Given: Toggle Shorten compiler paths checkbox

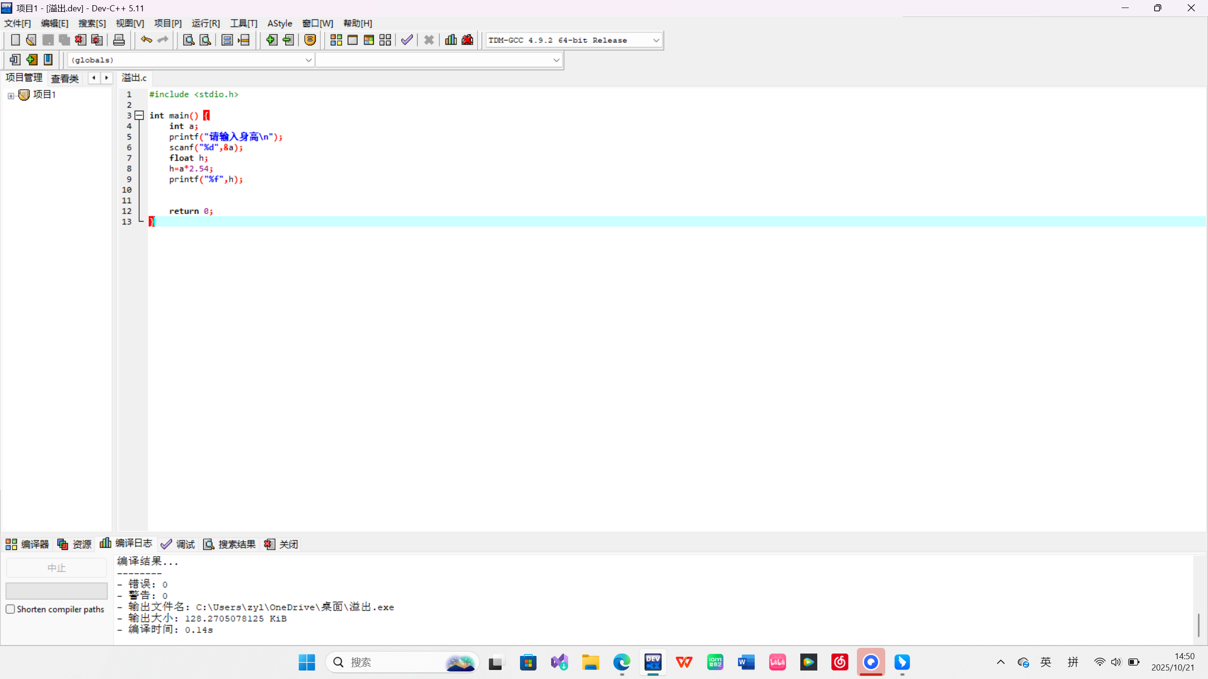Looking at the screenshot, I should (10, 609).
